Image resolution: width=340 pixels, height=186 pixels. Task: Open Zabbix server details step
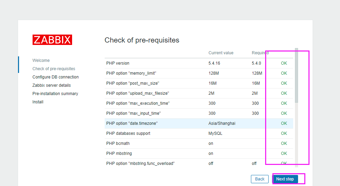[x=51, y=85]
